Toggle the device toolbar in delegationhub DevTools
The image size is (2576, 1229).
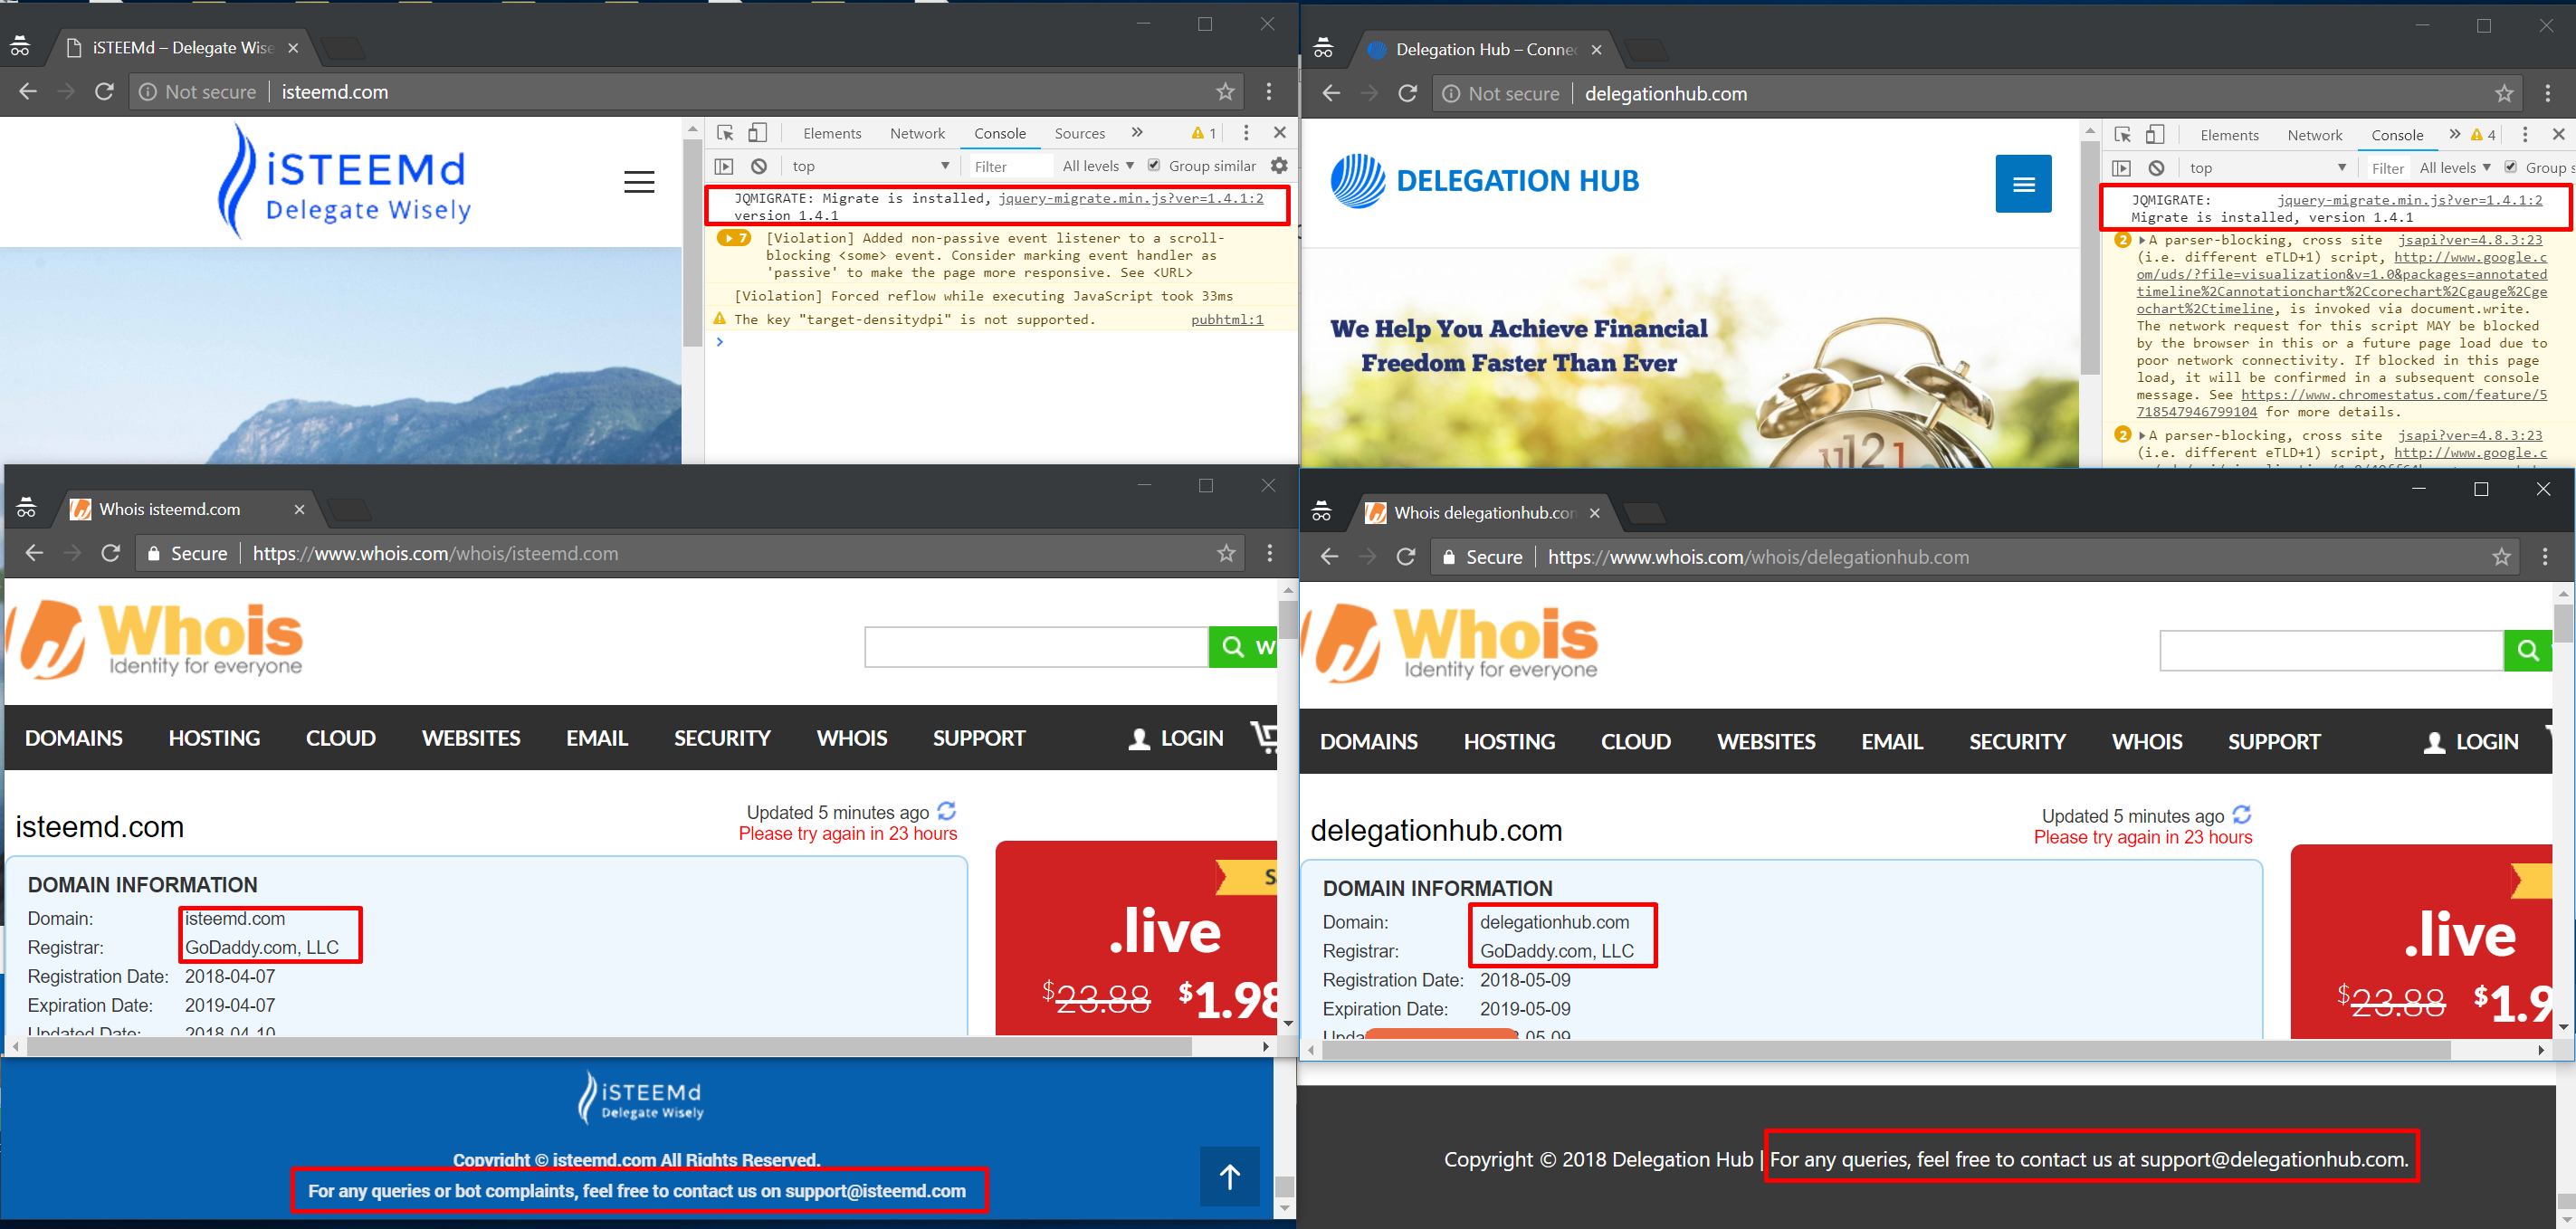point(2155,135)
